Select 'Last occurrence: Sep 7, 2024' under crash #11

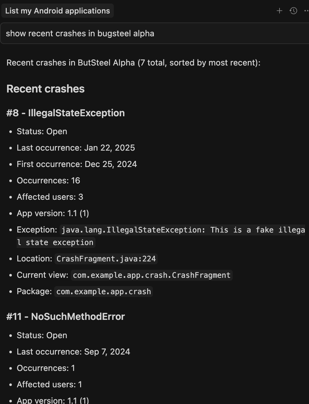coord(73,352)
